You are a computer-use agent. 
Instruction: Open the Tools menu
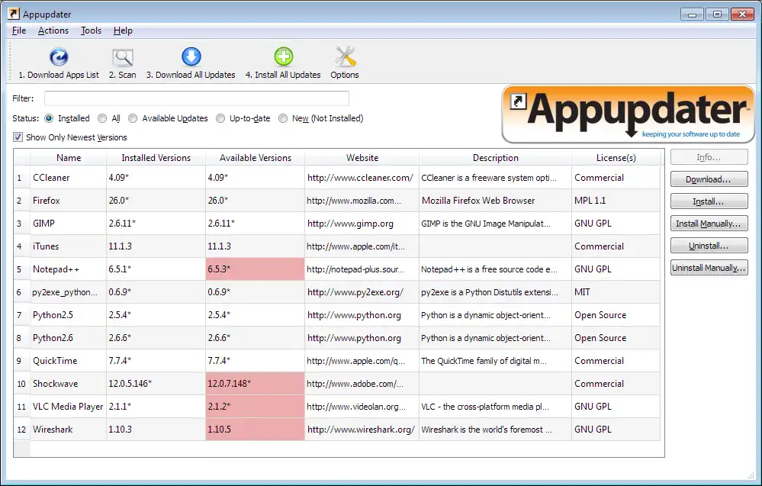tap(91, 31)
